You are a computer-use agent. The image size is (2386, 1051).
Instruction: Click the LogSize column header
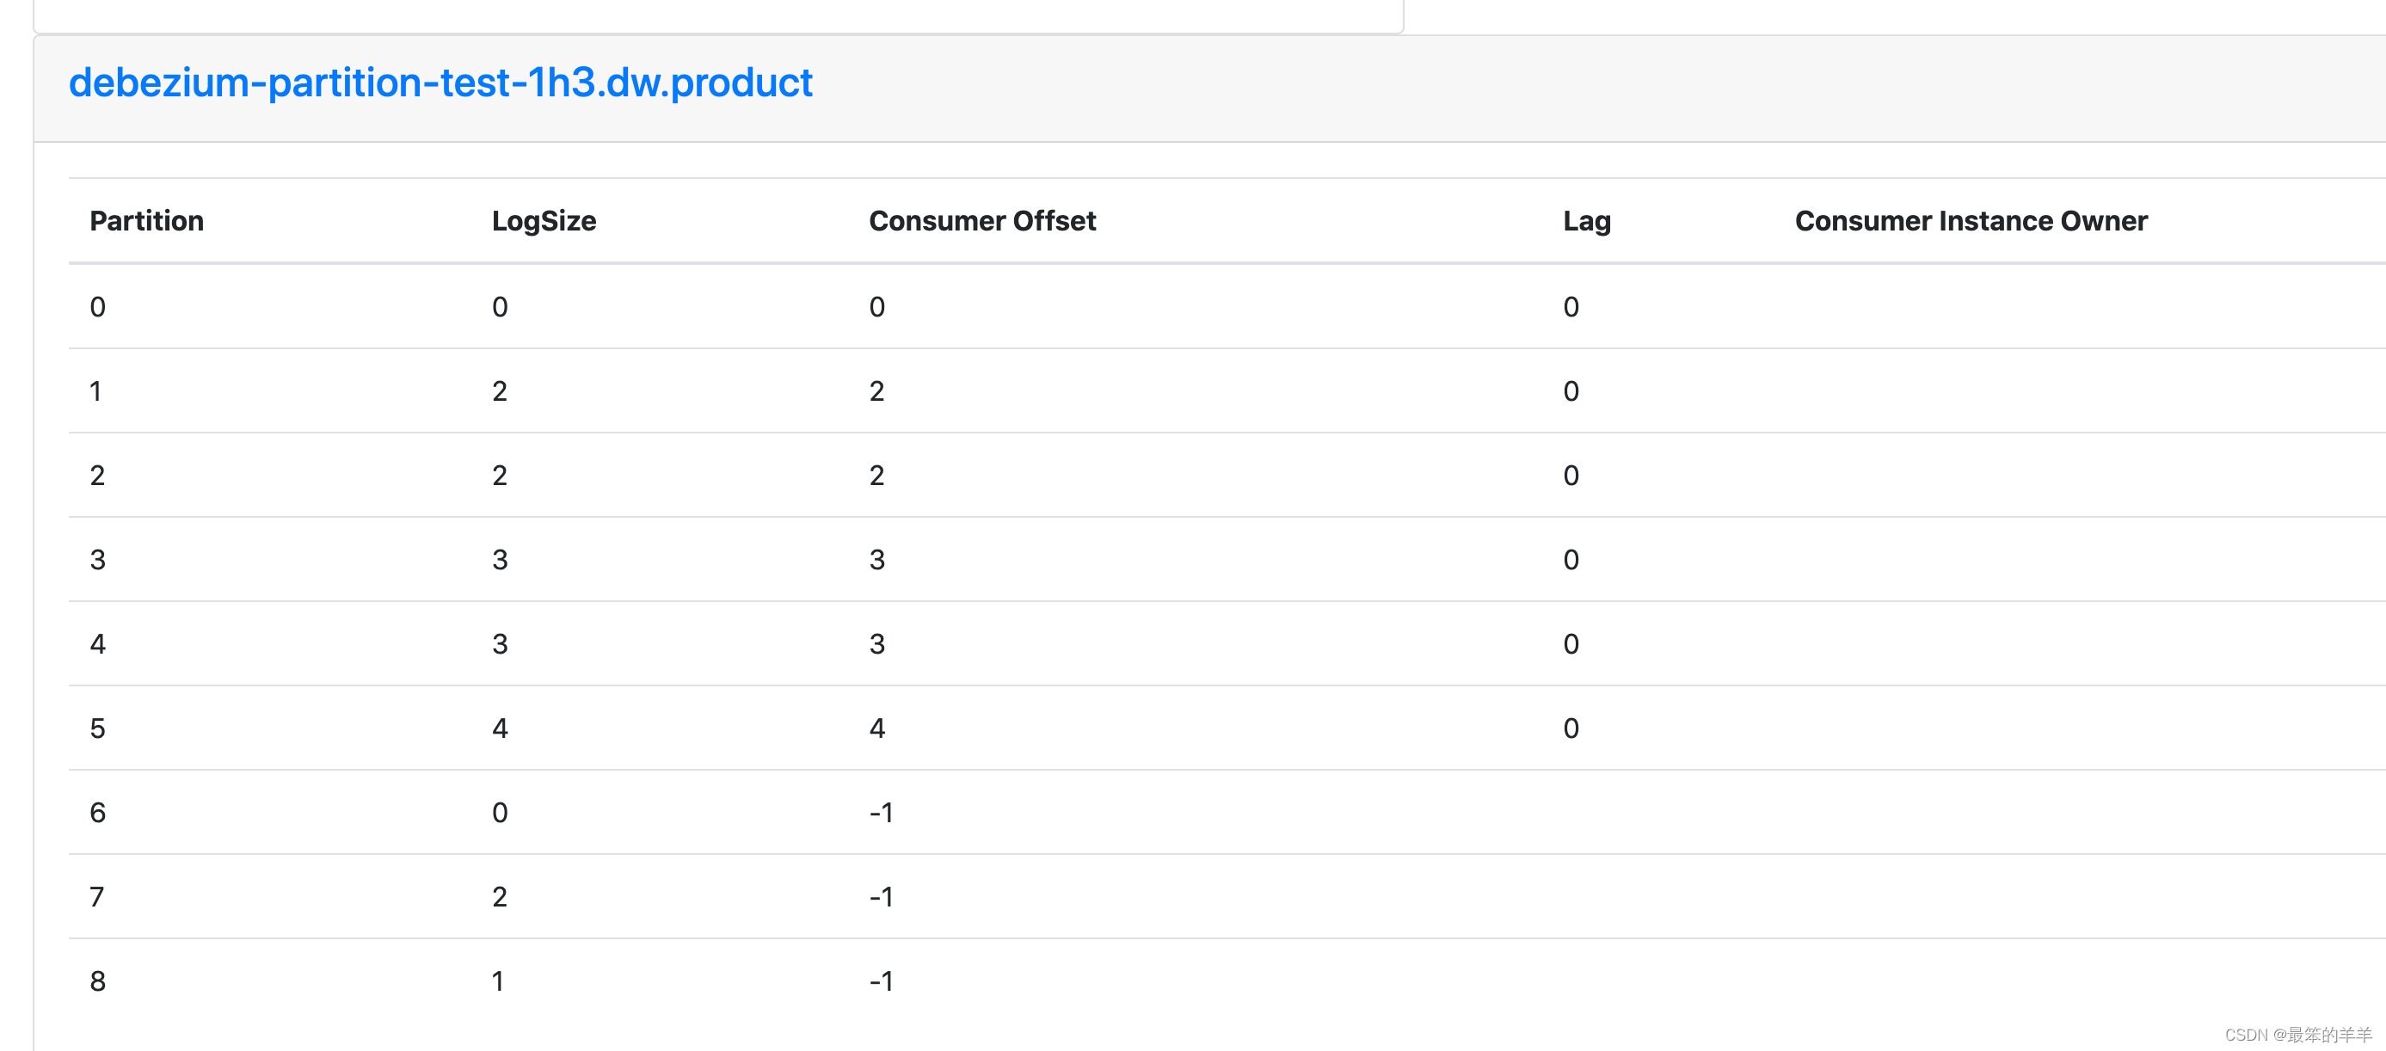pyautogui.click(x=544, y=221)
